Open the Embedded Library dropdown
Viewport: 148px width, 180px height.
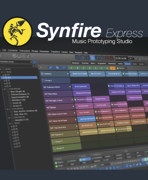pyautogui.click(x=16, y=62)
